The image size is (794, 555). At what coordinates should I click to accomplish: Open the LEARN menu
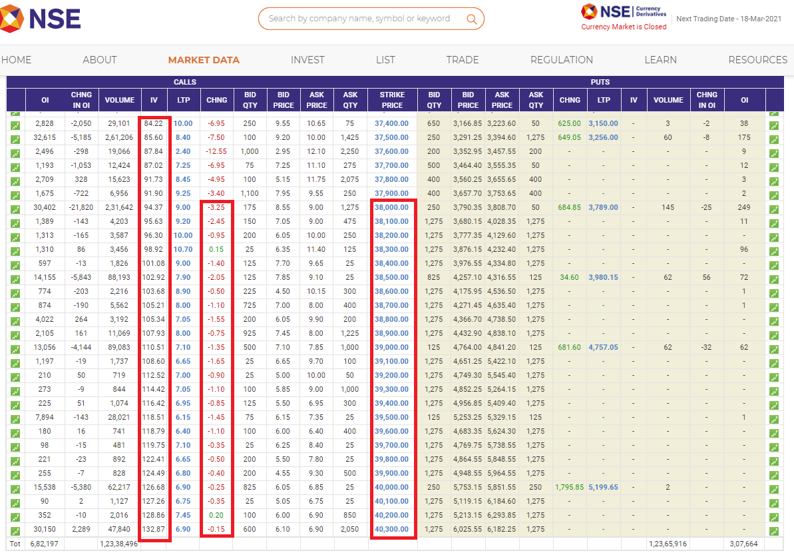click(x=660, y=60)
